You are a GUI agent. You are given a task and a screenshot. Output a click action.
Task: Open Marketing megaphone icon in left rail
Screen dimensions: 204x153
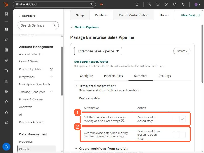point(6,40)
